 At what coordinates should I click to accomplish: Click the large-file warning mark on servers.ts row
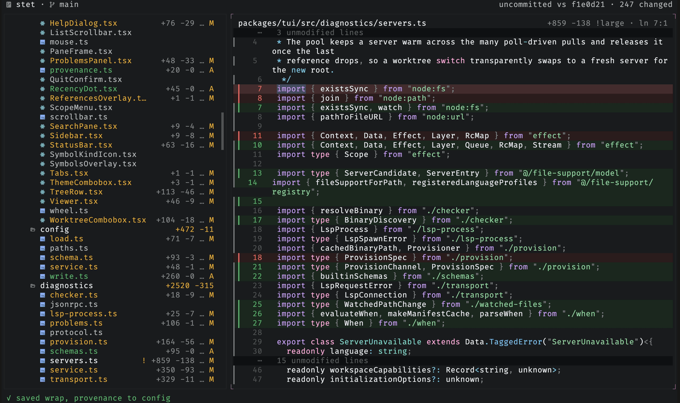(x=144, y=361)
